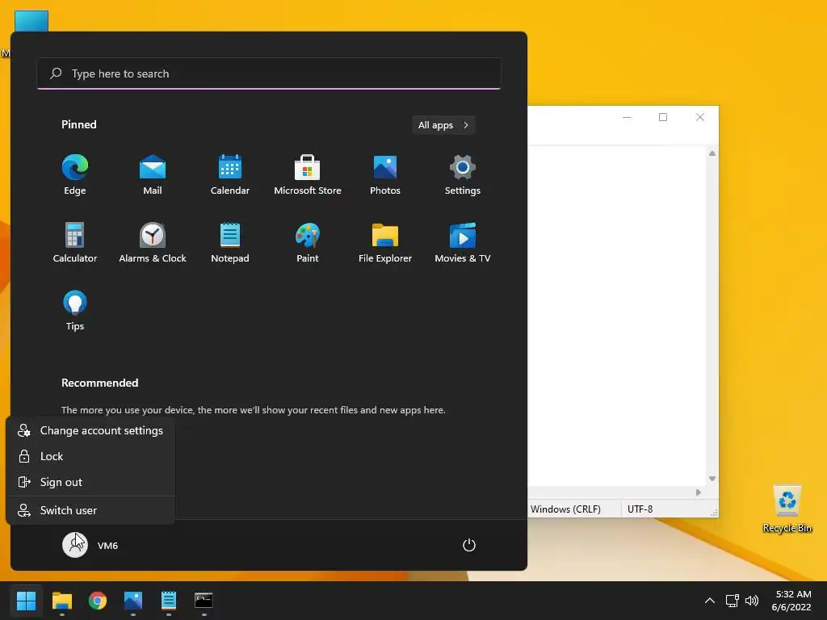Image resolution: width=827 pixels, height=620 pixels.
Task: Click Notepad's horizontal scrollbar right arrow
Action: (699, 492)
